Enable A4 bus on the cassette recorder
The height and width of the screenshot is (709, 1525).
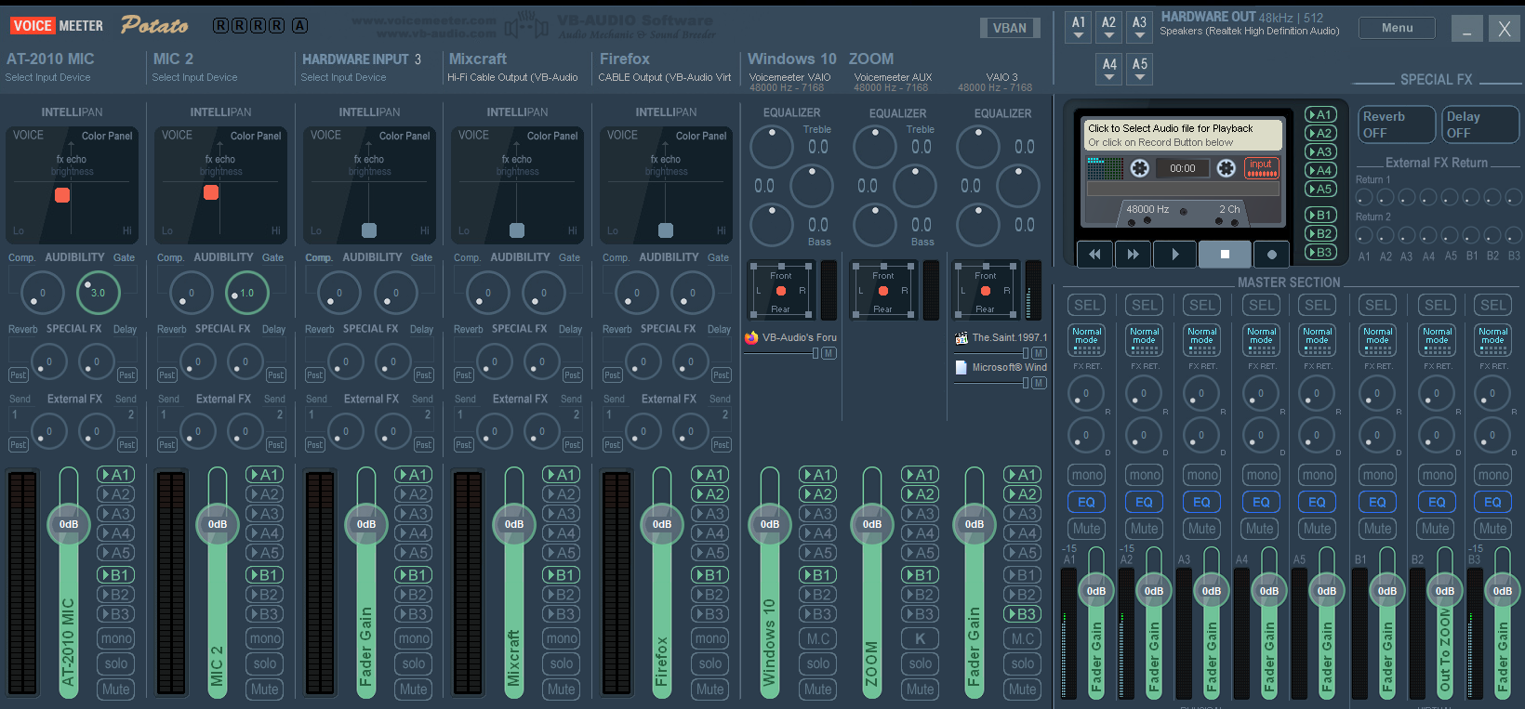coord(1320,170)
